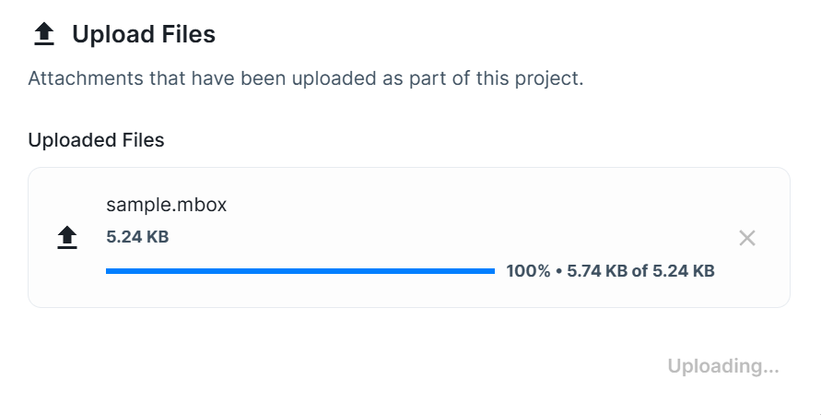Click the word "project" in the description
The image size is (821, 415).
pos(548,78)
